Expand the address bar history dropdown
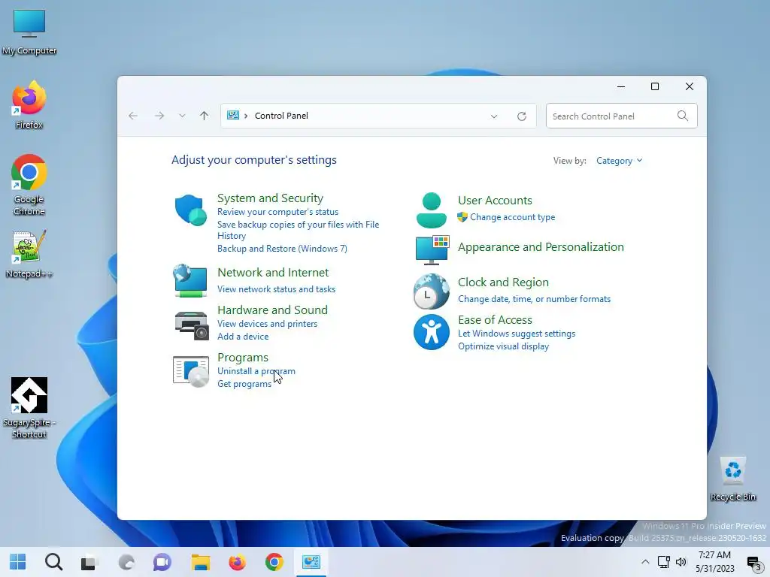 pos(494,116)
